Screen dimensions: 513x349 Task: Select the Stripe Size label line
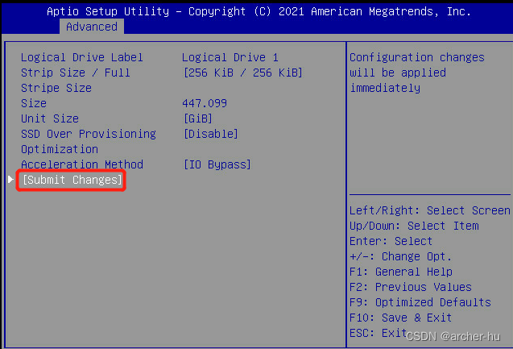(56, 88)
